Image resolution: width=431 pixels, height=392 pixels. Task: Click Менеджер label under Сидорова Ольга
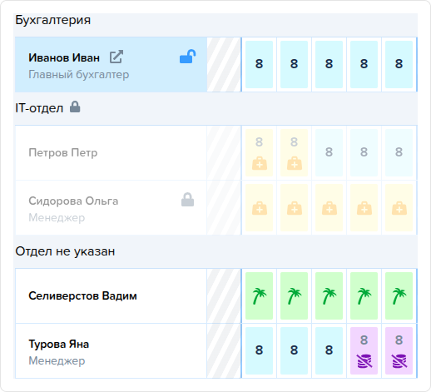tap(57, 218)
